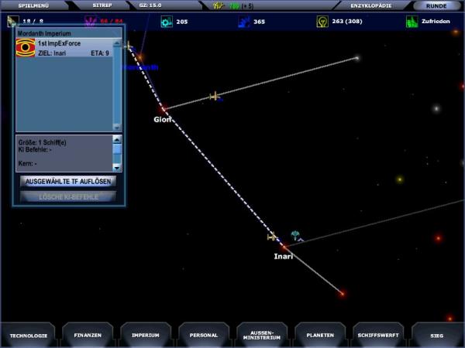The width and height of the screenshot is (465, 348).
Task: Click the treasury AU icon in top bar
Action: (x=219, y=5)
